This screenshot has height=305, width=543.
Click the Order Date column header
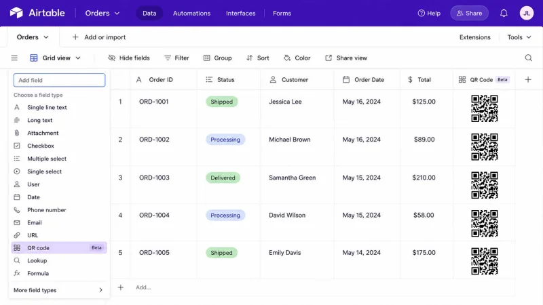(x=367, y=80)
